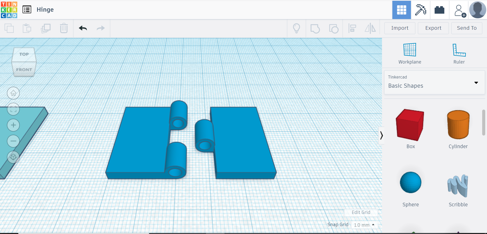Open the design menu next to Hinge
The width and height of the screenshot is (487, 234).
pyautogui.click(x=27, y=9)
